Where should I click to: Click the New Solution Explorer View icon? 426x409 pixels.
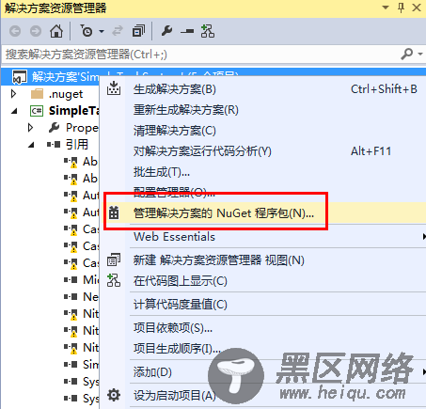pyautogui.click(x=114, y=260)
